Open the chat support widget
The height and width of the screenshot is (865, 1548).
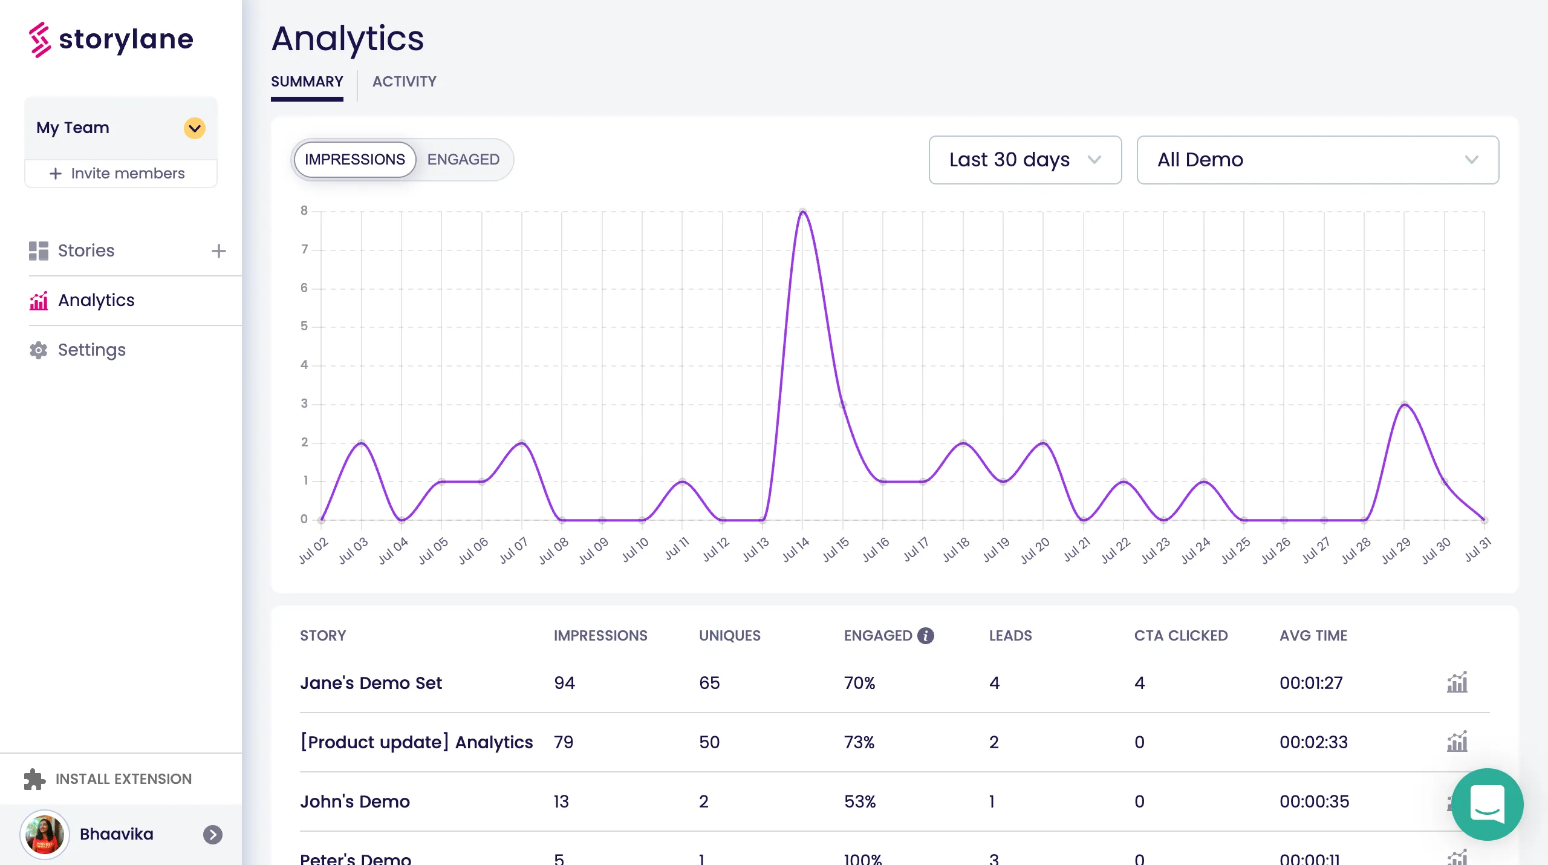[1487, 805]
